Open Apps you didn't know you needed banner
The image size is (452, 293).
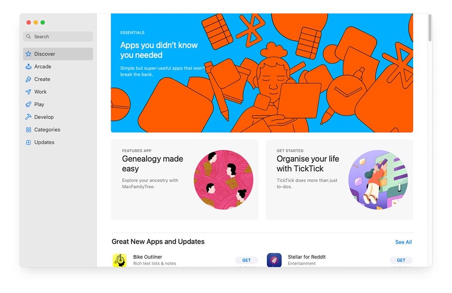(x=262, y=73)
